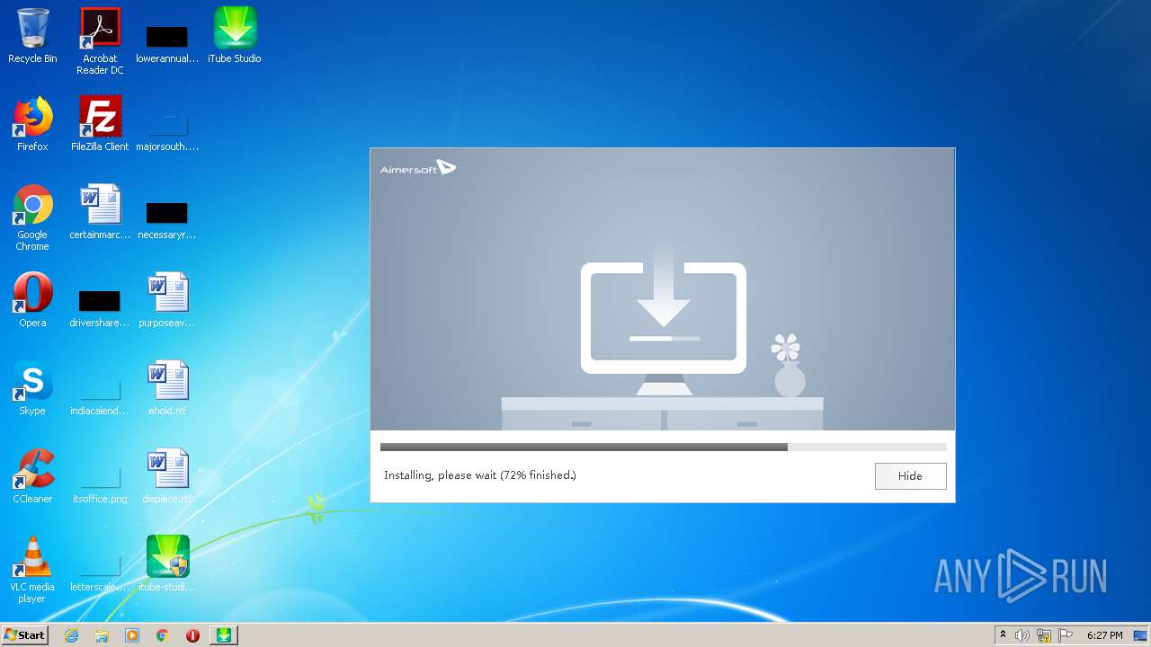The width and height of the screenshot is (1151, 647).
Task: Open the Opera browser shortcut
Action: tap(32, 300)
